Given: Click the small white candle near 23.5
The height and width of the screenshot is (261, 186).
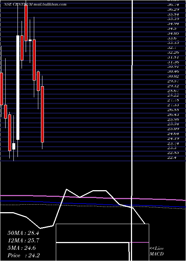Looking at the screenshot, I should [14, 146].
